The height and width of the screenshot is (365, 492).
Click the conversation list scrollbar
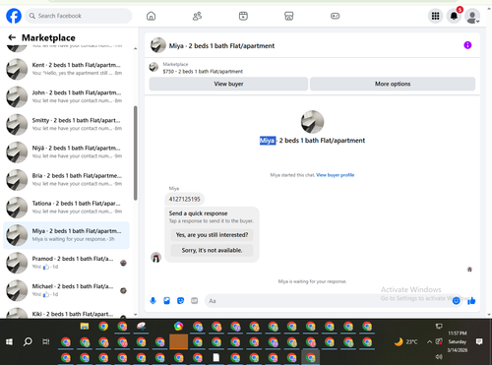pos(135,152)
